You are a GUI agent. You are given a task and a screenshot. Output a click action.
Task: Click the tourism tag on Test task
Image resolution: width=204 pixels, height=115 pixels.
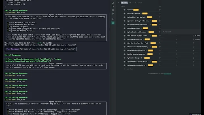tap(136, 10)
